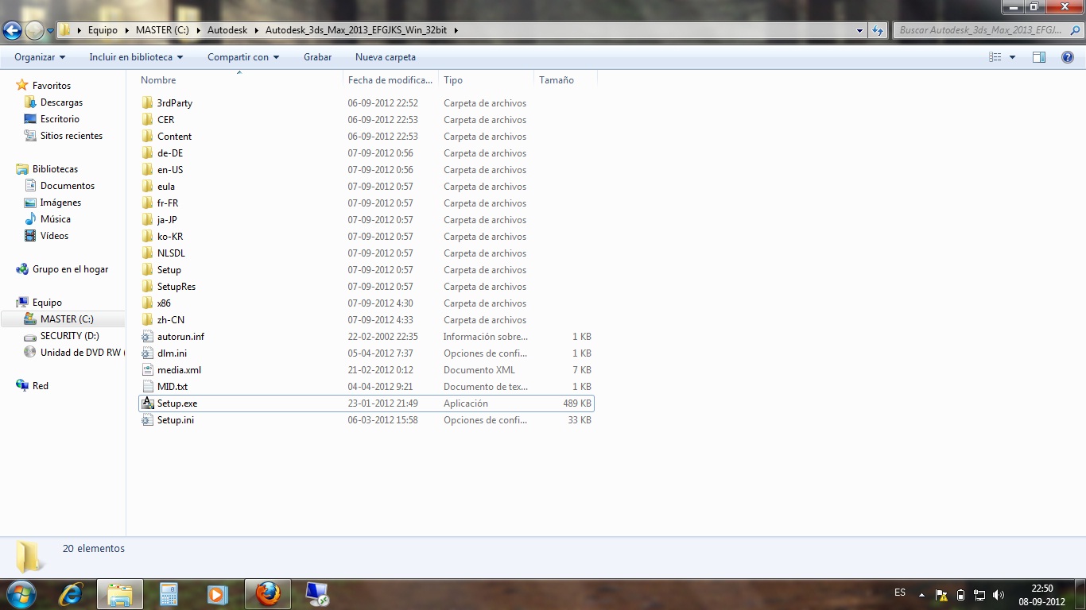
Task: Select Grupo en el hogar
Action: click(70, 269)
